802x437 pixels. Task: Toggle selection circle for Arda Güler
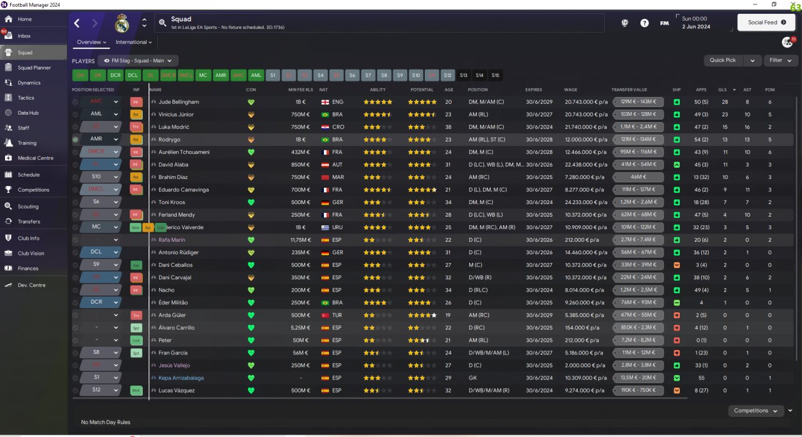[75, 315]
